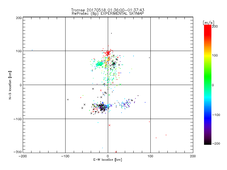227x170 pixels.
Task: Select the "E-W location [km]" axis label
Action: point(108,160)
